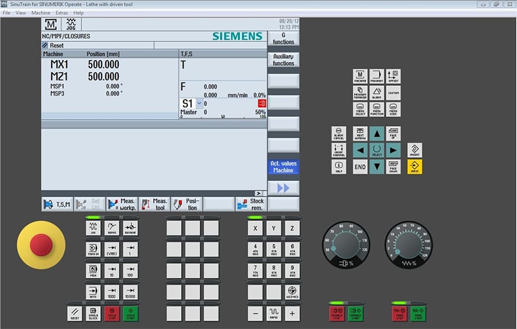Screen dimensions: 517x329
Task: Toggle the SINGLE BLOCK key
Action: coord(93,313)
